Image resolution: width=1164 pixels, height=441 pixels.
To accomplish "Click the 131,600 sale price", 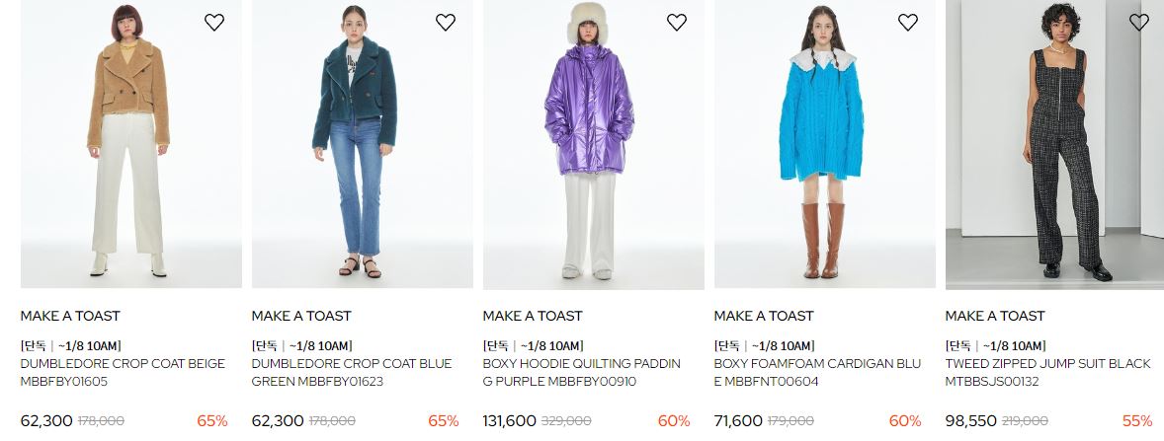I will pyautogui.click(x=509, y=421).
